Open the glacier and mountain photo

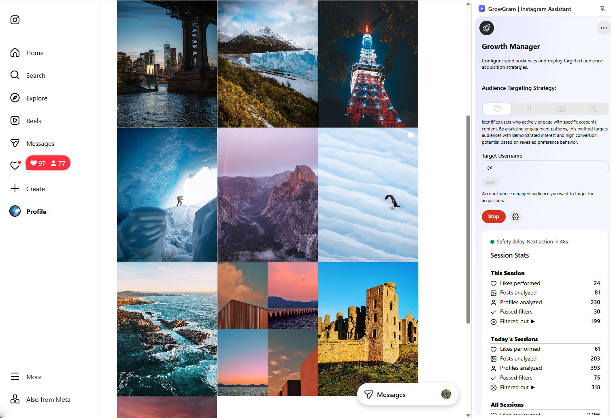point(268,64)
